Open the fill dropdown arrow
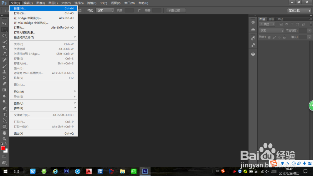 [310, 37]
